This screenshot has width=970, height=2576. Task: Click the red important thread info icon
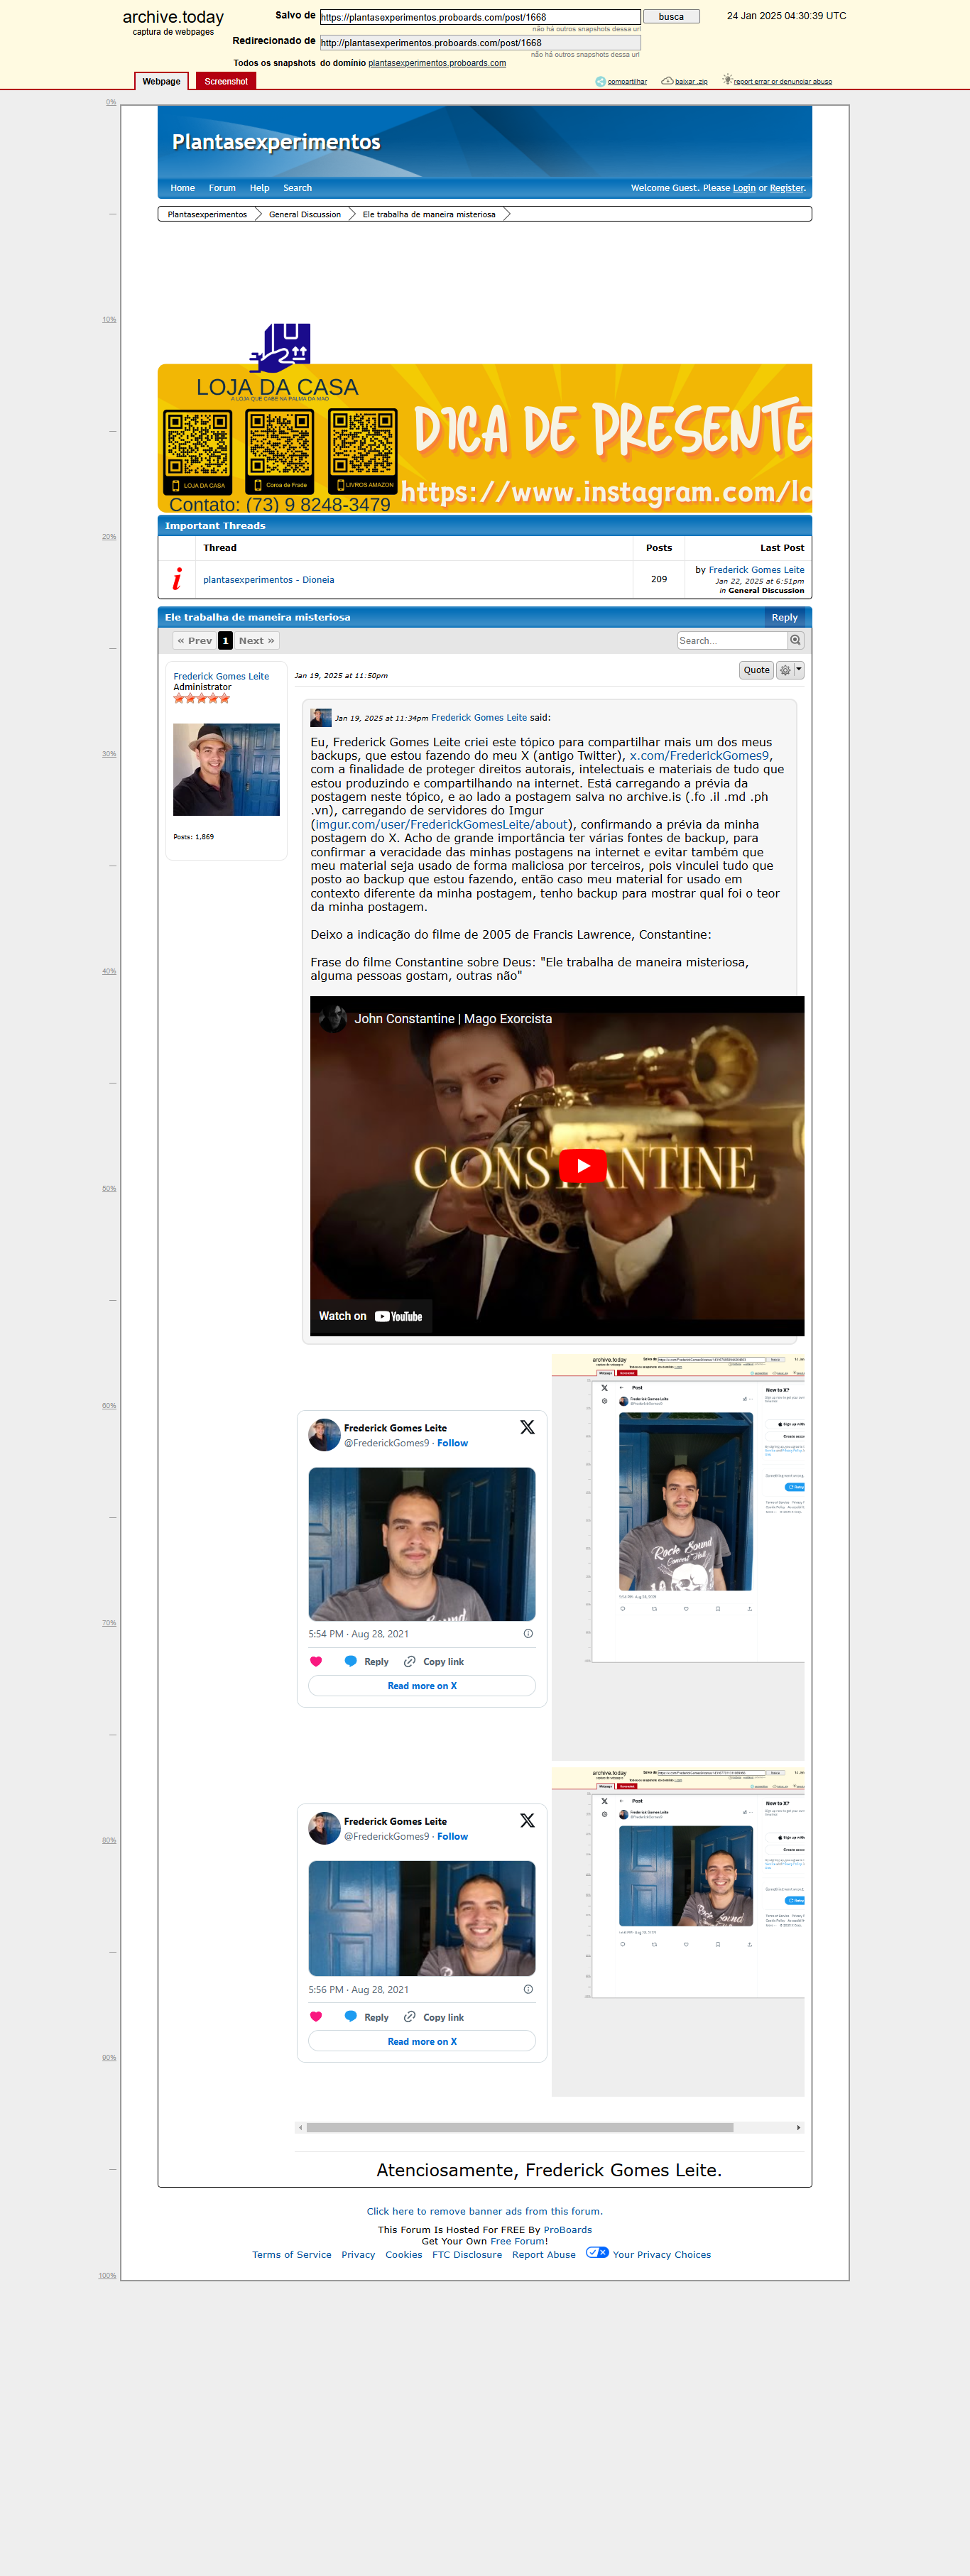[x=177, y=579]
